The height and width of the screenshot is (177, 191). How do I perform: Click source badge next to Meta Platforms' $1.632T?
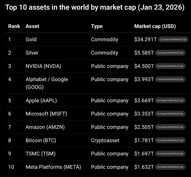(170, 167)
